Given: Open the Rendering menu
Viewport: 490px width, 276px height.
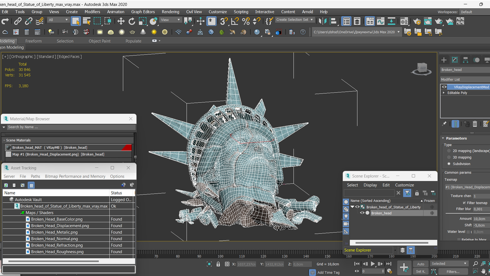Looking at the screenshot, I should pyautogui.click(x=170, y=12).
